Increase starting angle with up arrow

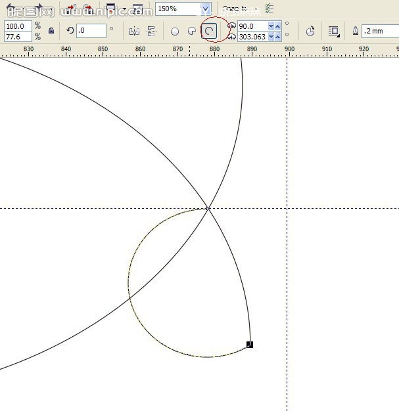pyautogui.click(x=278, y=26)
